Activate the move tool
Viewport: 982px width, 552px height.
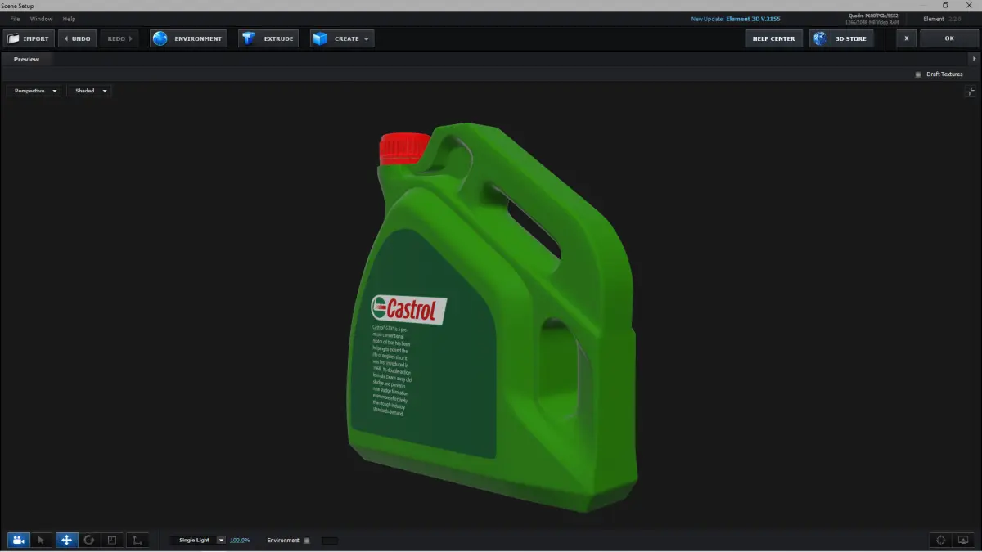pos(66,540)
